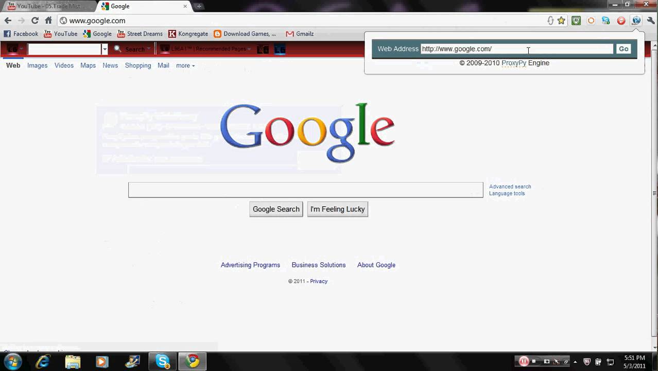Click the Google Search button

pyautogui.click(x=276, y=209)
